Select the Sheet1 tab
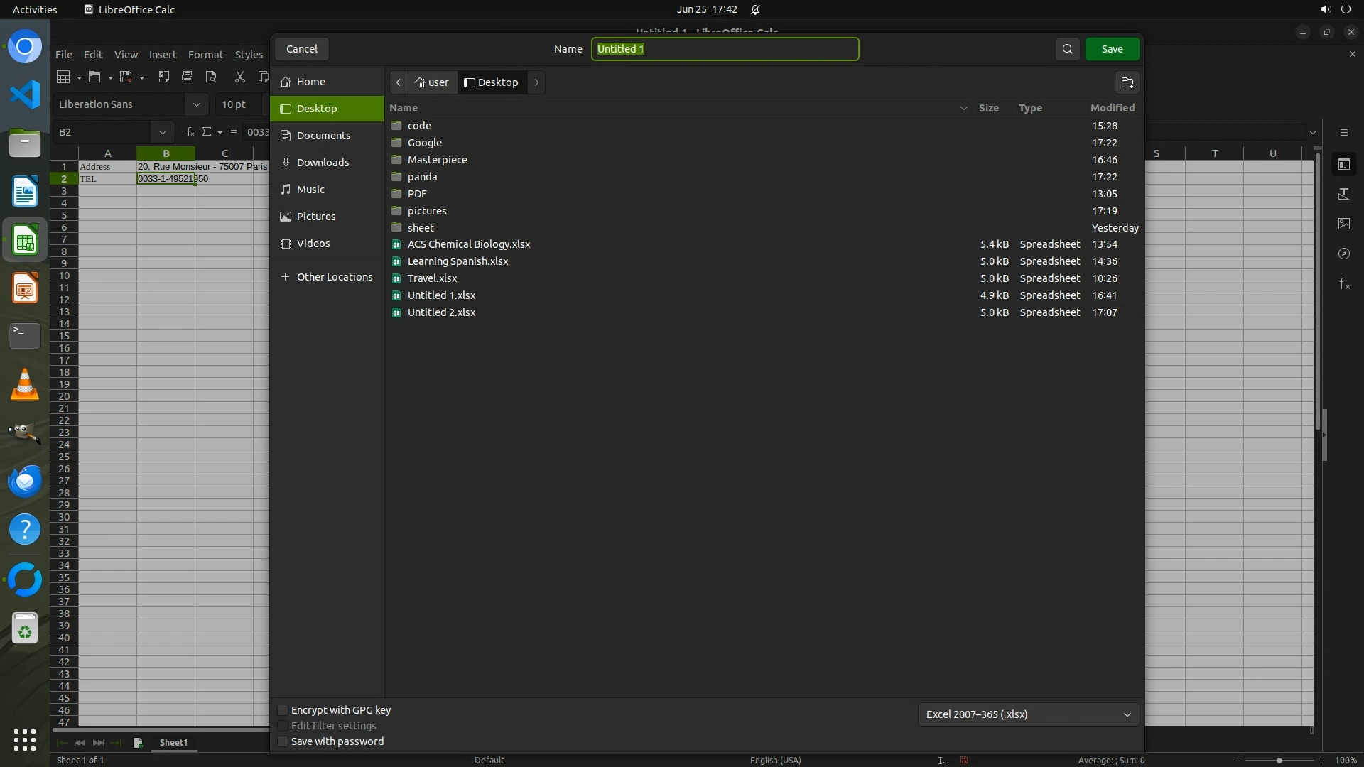Image resolution: width=1364 pixels, height=767 pixels. [173, 742]
